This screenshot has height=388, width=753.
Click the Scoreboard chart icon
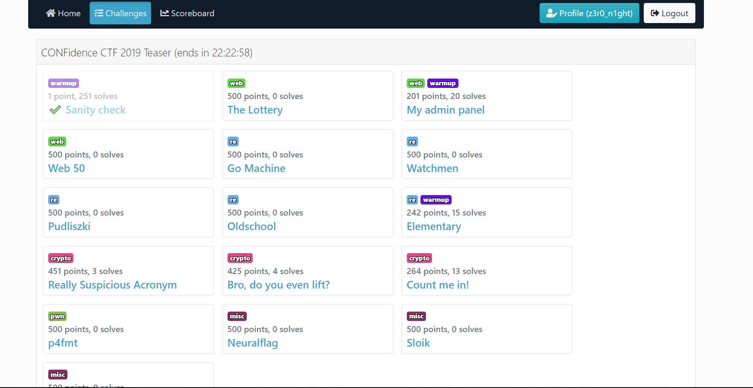[x=164, y=13]
